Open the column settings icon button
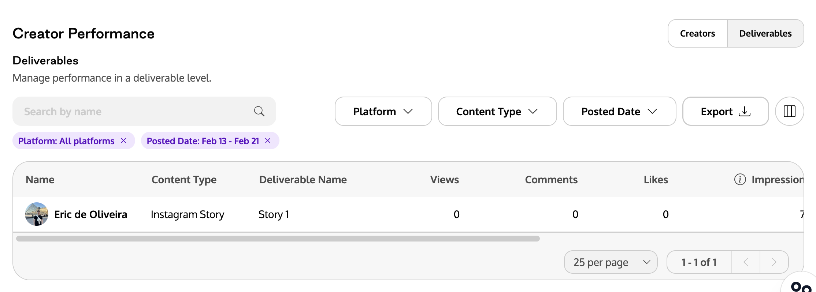Screen dimensions: 816x292 [789, 111]
